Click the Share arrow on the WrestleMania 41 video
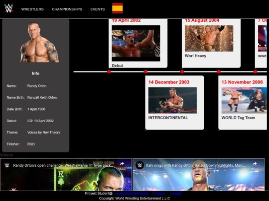 tap(122, 164)
